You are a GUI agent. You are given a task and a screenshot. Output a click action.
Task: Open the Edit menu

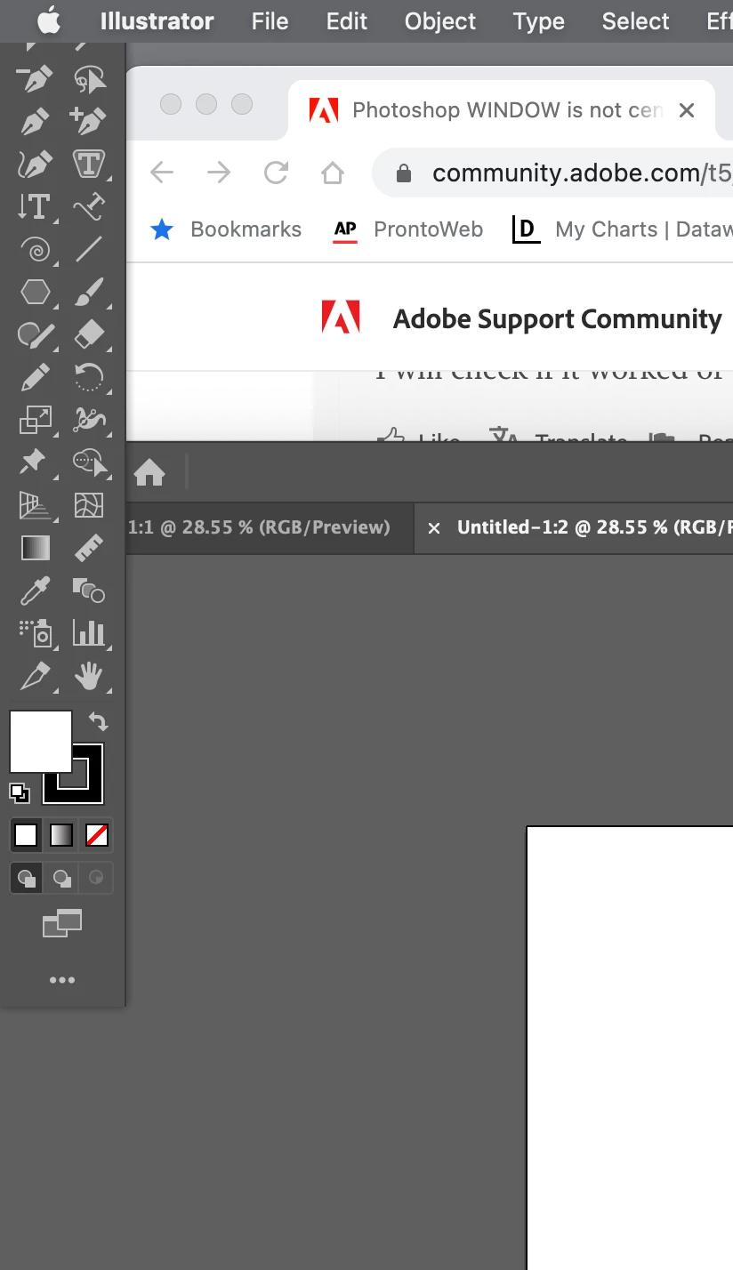click(x=347, y=21)
